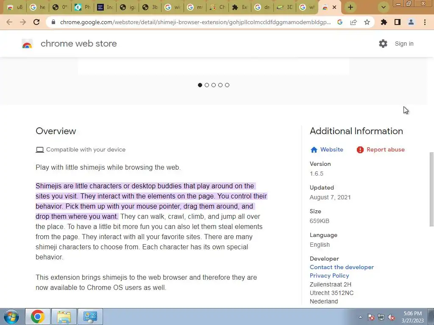Click the network tray icon

click(x=381, y=317)
